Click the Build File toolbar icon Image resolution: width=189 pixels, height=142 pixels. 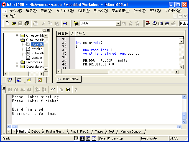148,23
